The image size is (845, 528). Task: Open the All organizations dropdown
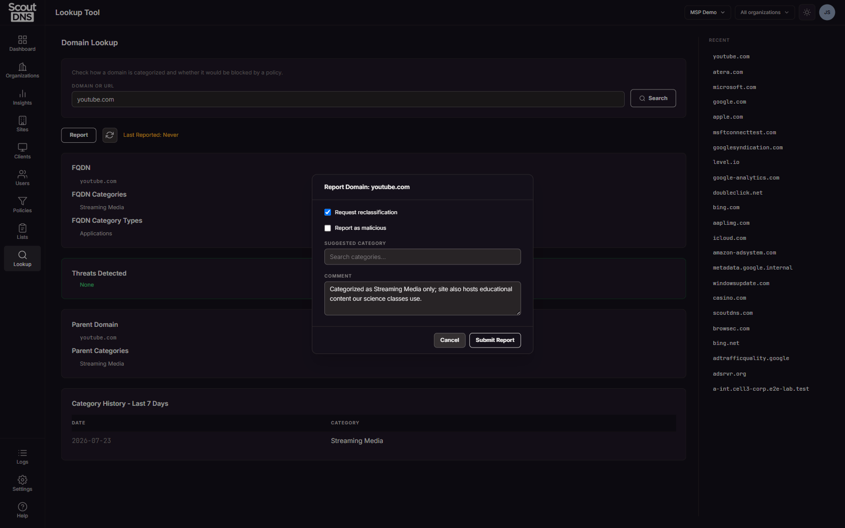coord(765,12)
